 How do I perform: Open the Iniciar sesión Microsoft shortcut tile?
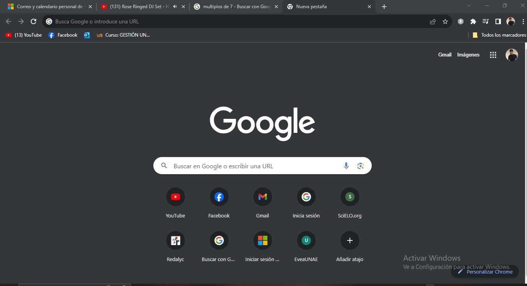(263, 240)
